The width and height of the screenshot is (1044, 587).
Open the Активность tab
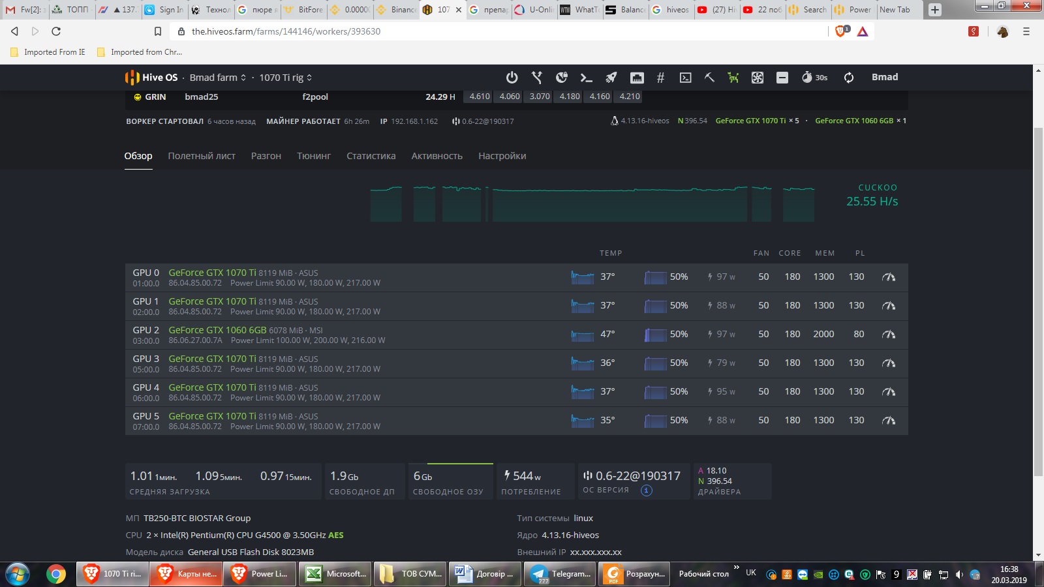click(437, 156)
